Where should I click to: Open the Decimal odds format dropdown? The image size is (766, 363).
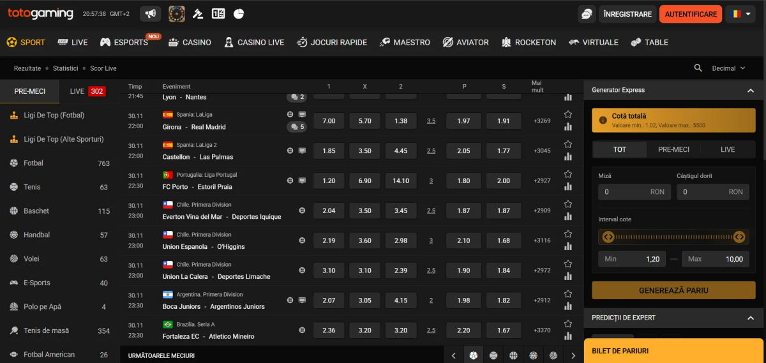728,68
